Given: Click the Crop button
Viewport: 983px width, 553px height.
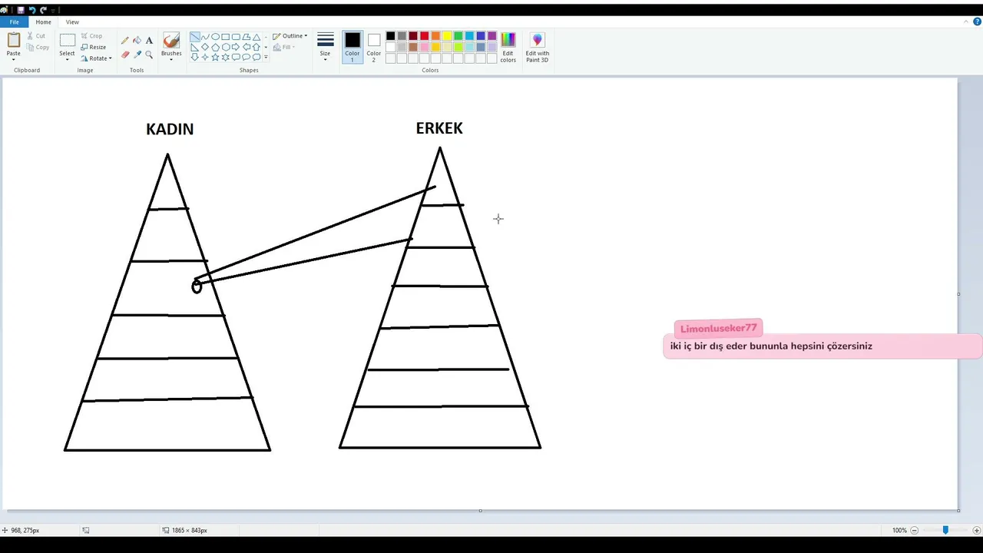Looking at the screenshot, I should (x=91, y=35).
